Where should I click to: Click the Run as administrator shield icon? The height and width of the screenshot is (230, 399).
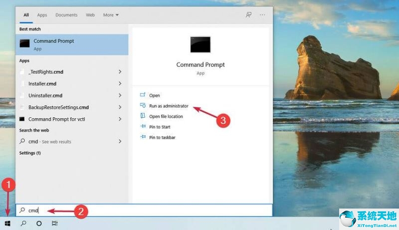click(x=143, y=105)
